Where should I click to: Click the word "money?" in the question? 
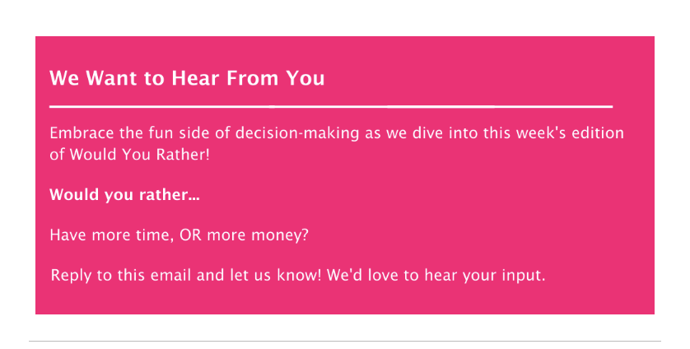[280, 235]
